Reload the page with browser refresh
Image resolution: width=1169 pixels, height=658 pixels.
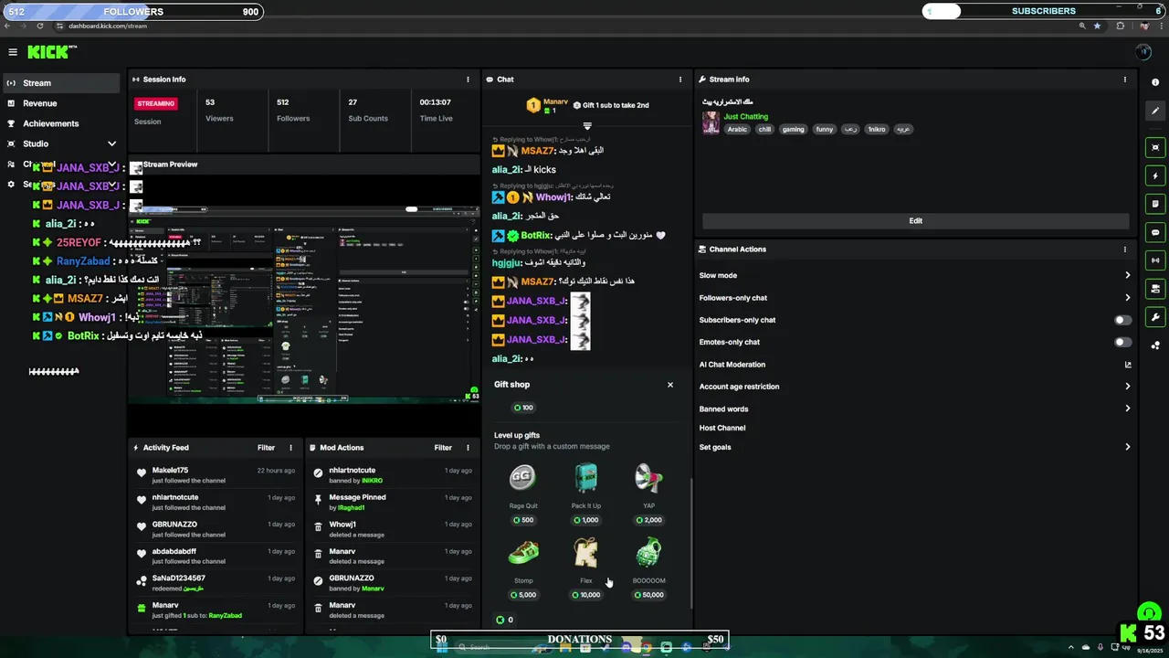point(38,26)
